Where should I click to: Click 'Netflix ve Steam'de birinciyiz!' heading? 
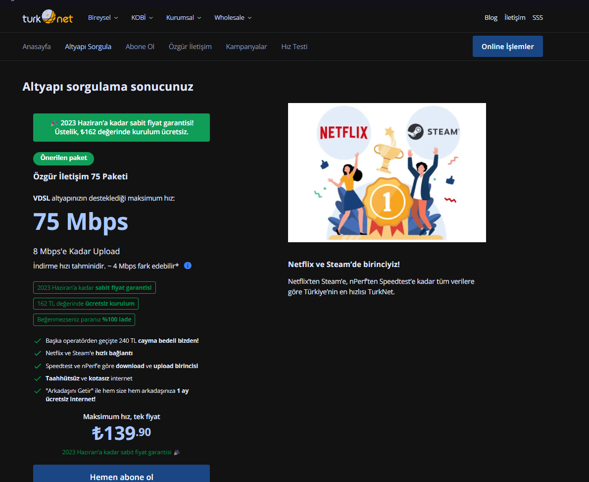[344, 265]
